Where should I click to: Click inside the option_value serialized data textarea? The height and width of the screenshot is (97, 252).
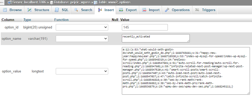point(186,71)
